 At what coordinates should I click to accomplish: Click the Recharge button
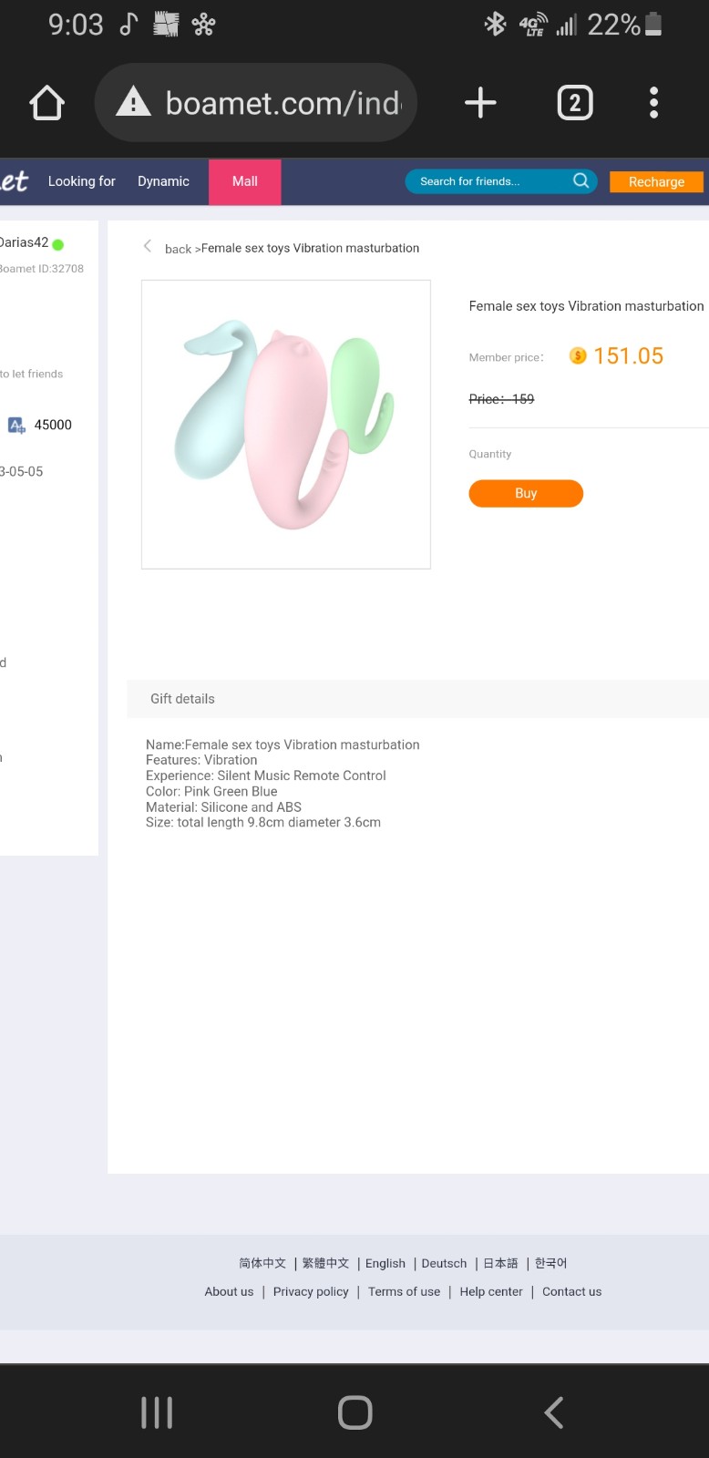[656, 182]
